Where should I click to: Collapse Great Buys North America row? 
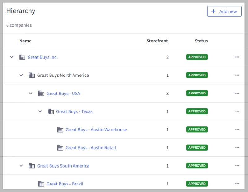tap(21, 75)
